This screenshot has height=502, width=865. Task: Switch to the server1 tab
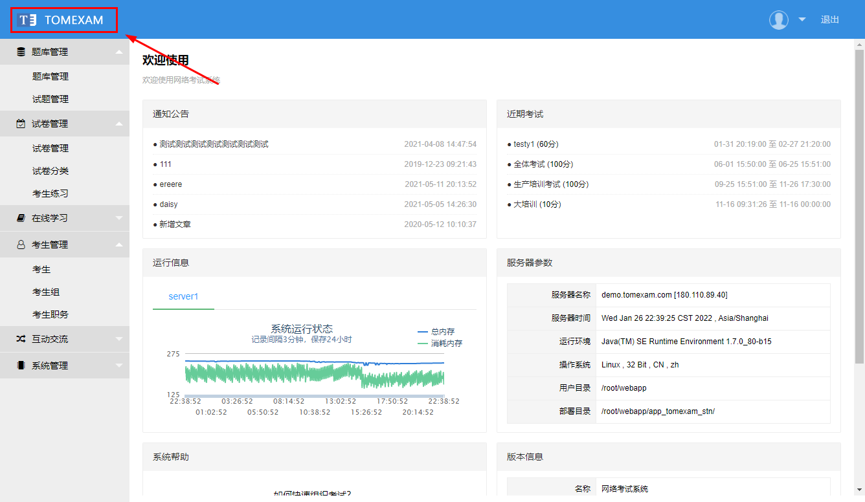(x=183, y=296)
